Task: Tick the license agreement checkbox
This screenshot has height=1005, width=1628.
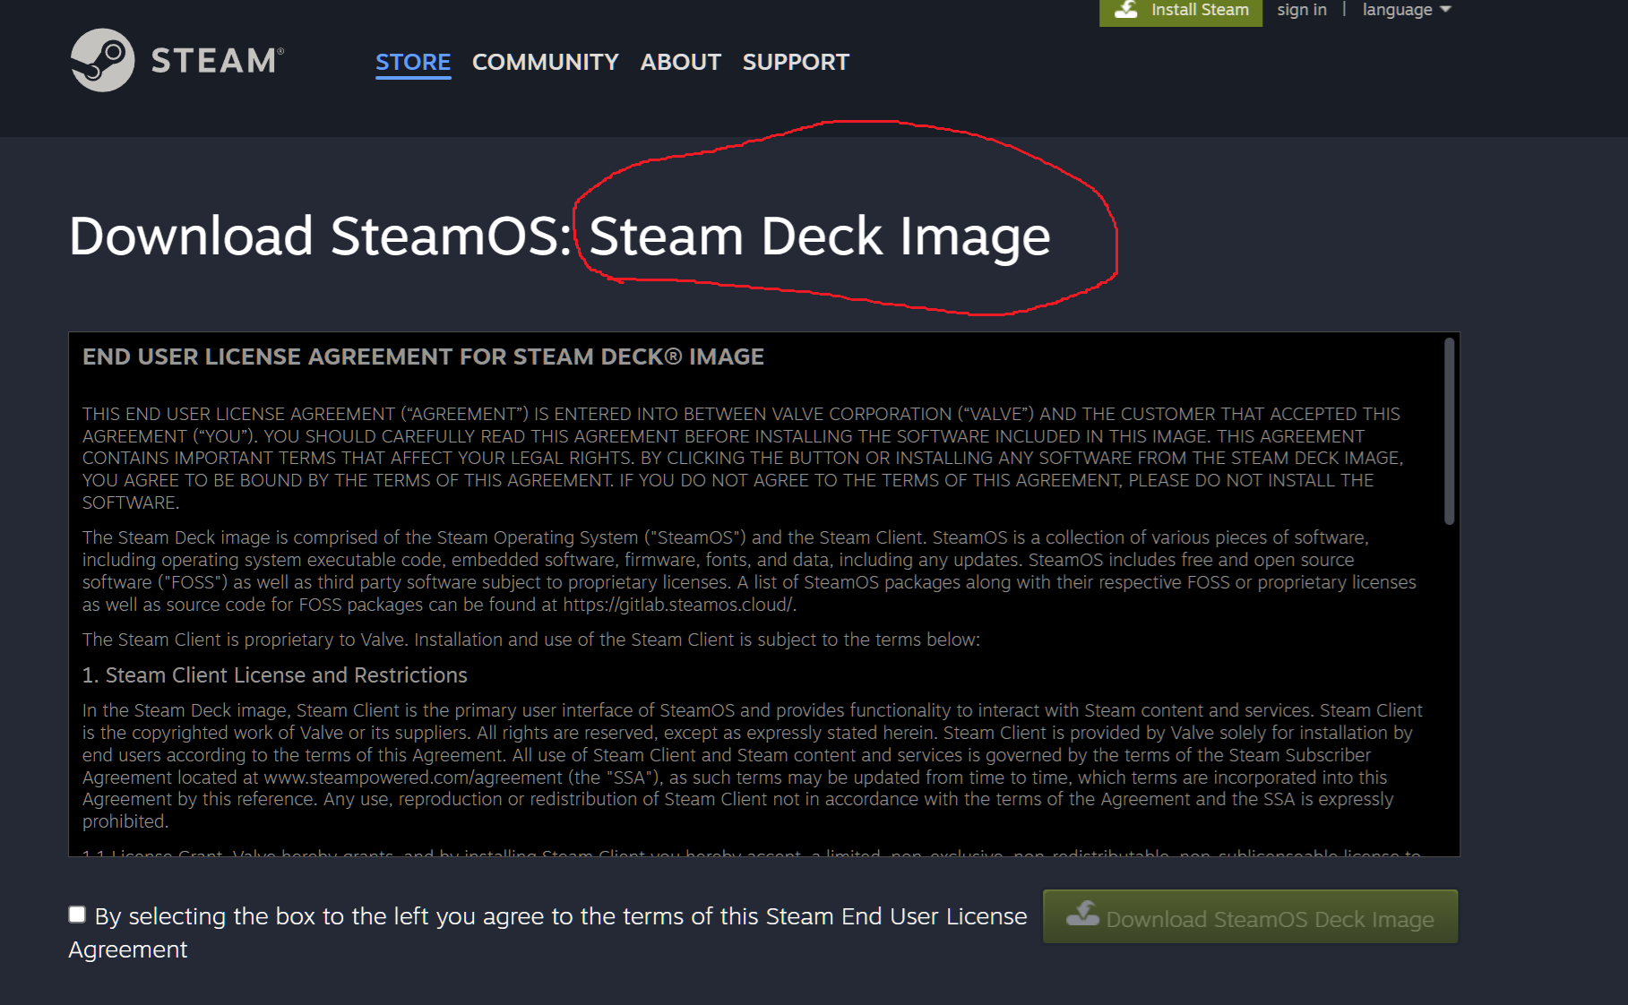Action: (77, 915)
